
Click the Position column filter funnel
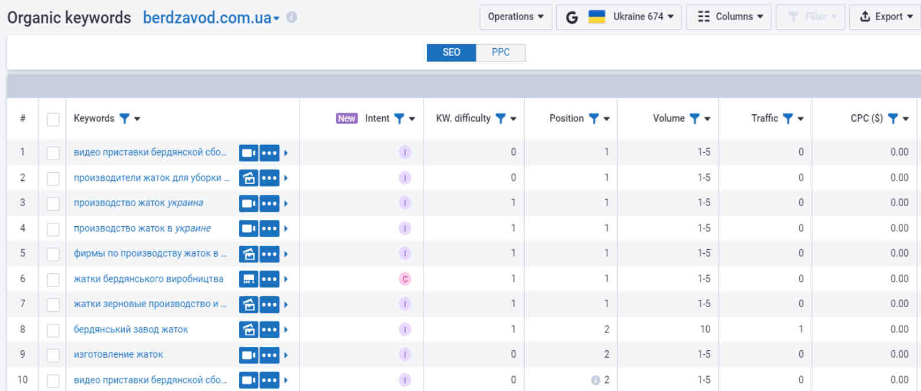coord(594,118)
